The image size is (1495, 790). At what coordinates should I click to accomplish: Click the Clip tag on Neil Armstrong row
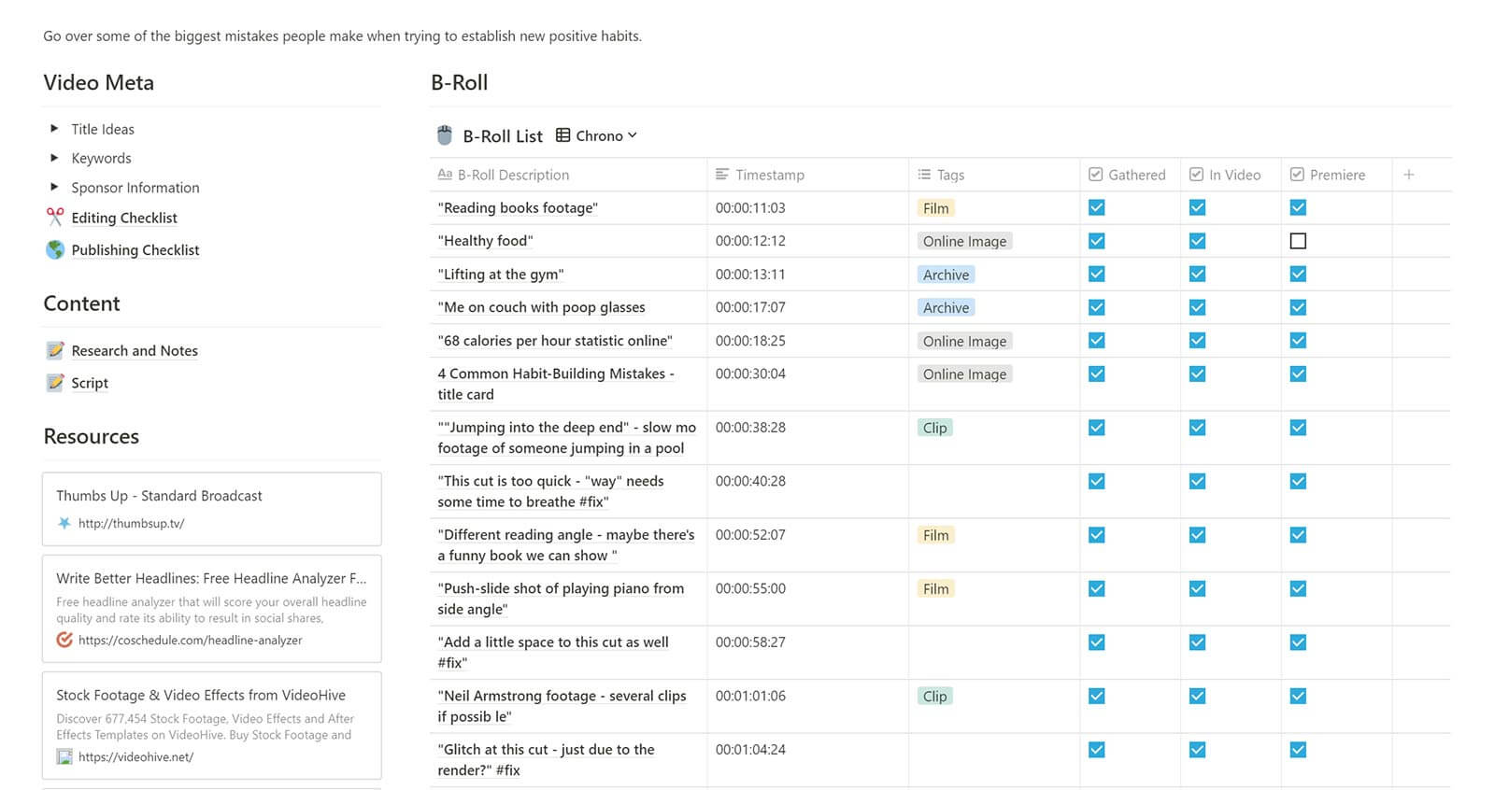pos(934,696)
